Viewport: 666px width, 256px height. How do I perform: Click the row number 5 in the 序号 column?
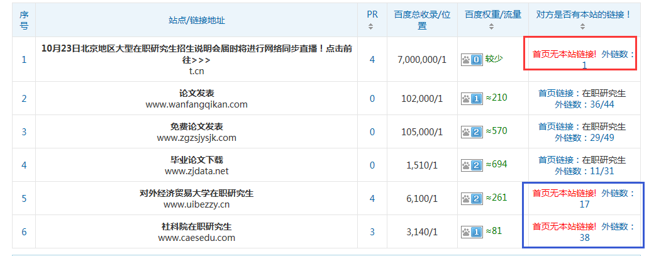click(24, 198)
